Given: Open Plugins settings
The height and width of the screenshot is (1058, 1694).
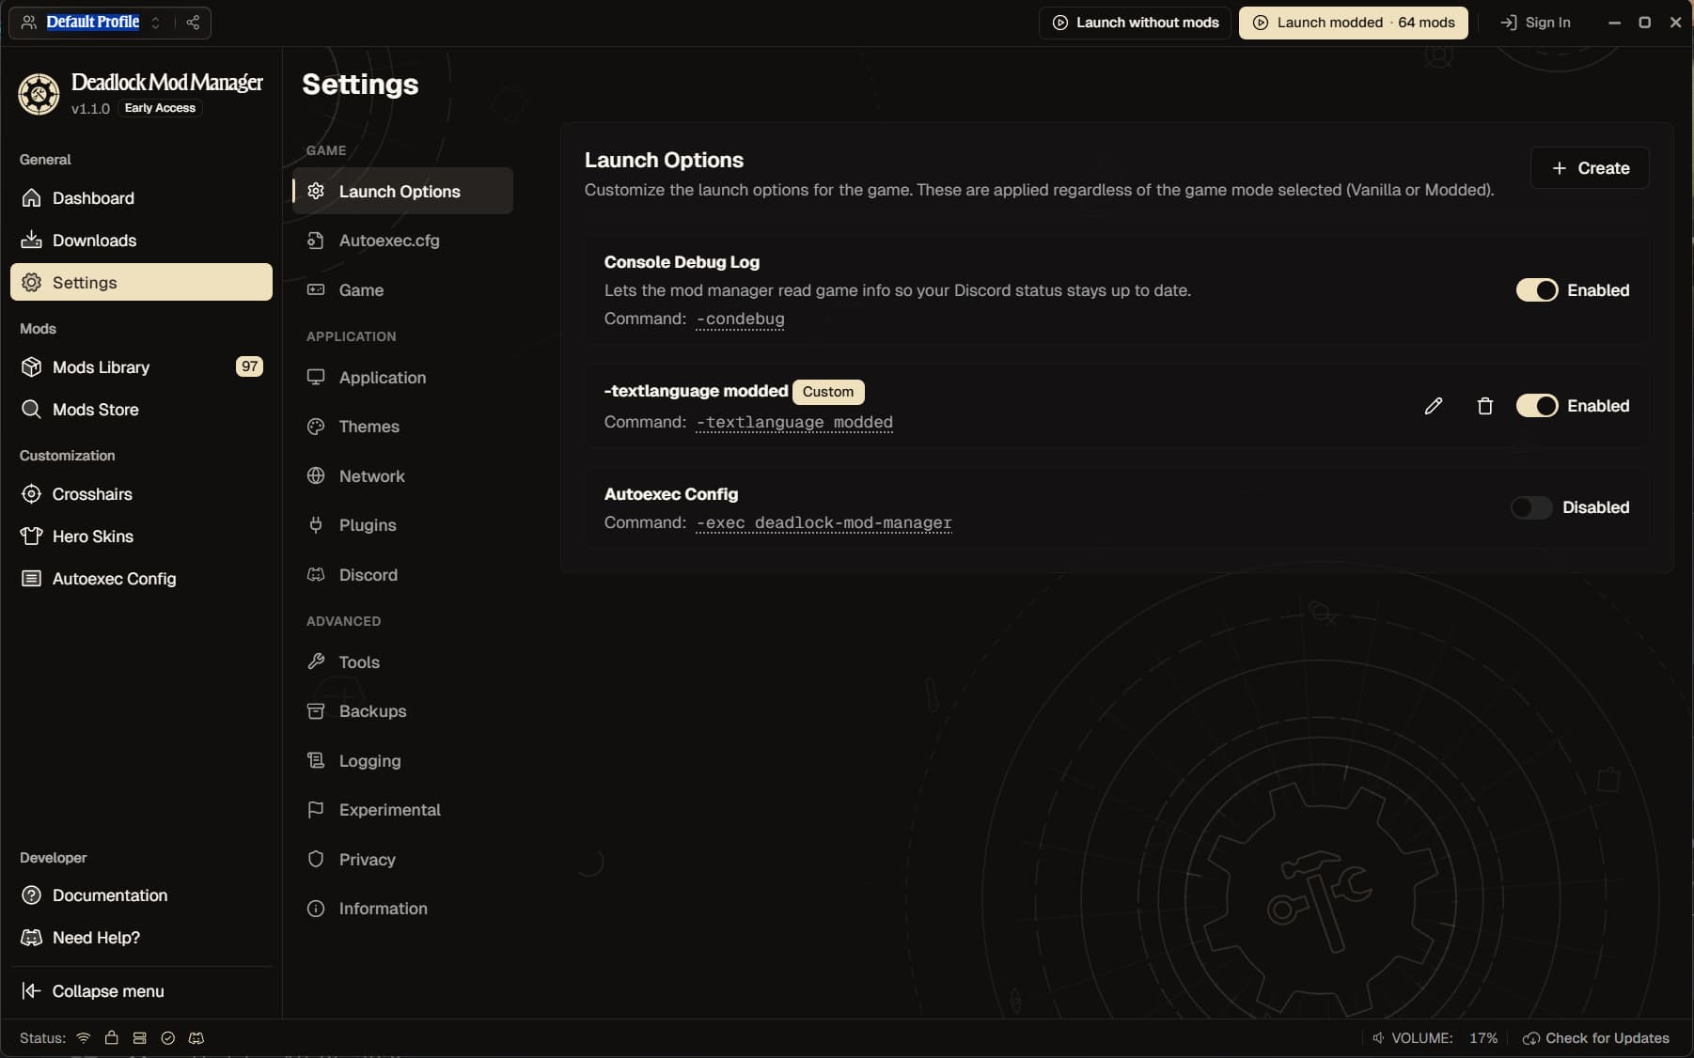Looking at the screenshot, I should tap(402, 525).
